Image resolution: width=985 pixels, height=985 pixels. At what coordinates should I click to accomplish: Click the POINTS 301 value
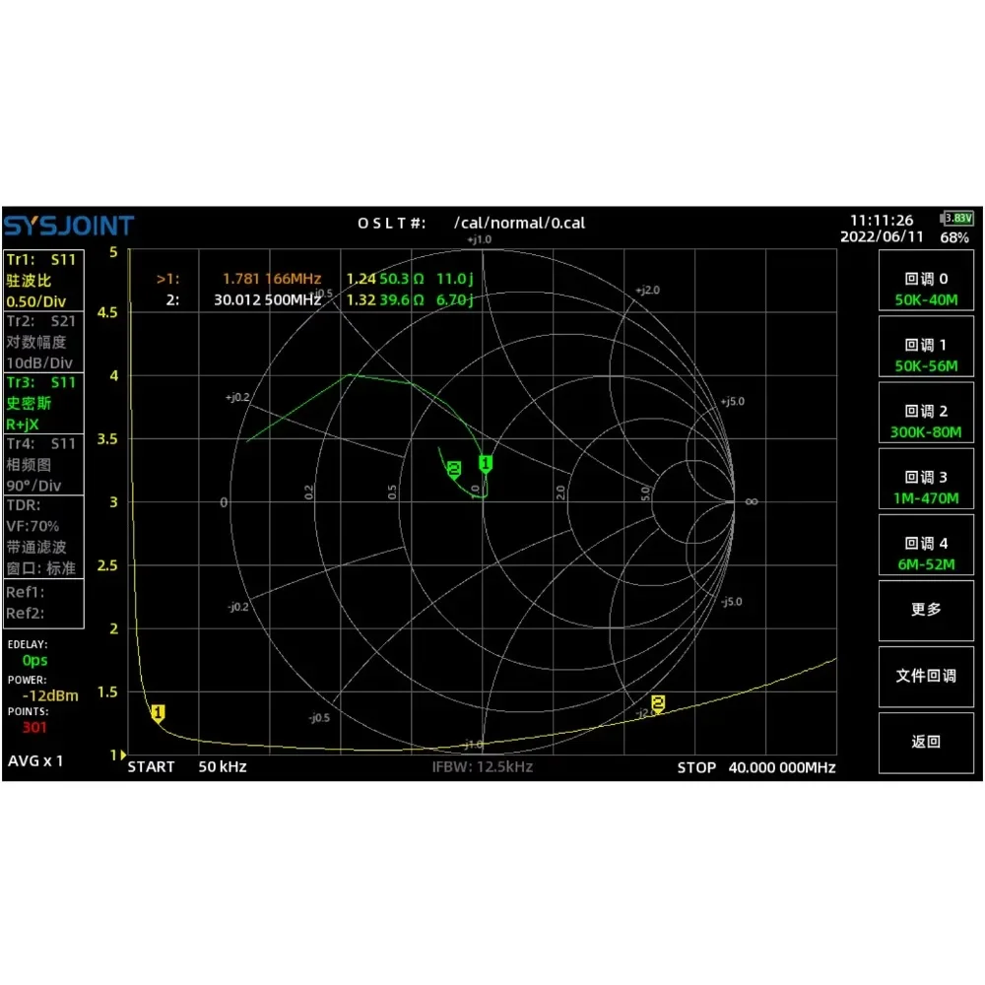click(34, 728)
